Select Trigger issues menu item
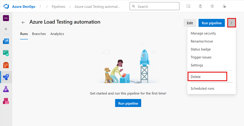 coord(212,57)
